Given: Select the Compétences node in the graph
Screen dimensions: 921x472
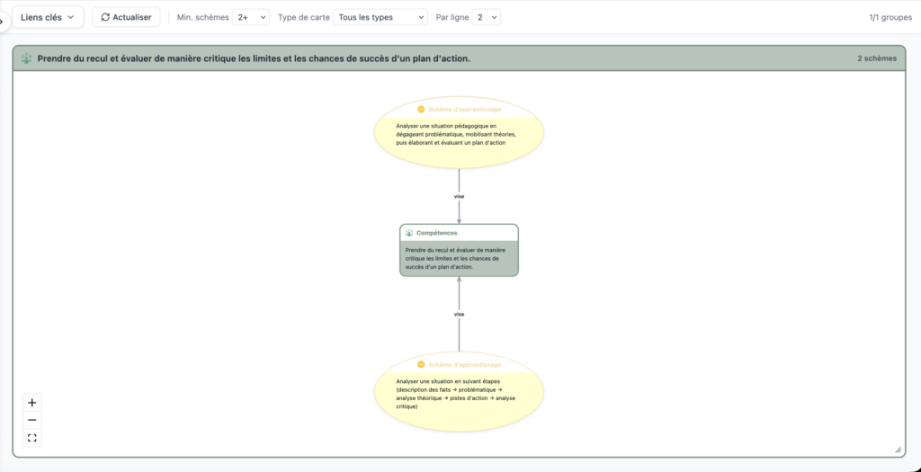Looking at the screenshot, I should click(x=460, y=250).
